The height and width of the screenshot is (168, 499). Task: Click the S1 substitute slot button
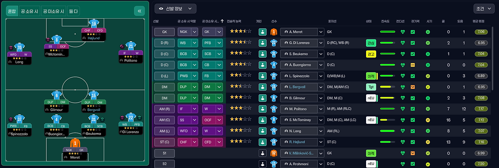tap(164, 153)
